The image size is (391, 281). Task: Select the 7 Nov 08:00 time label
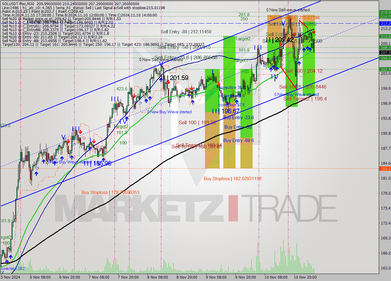[99, 277]
